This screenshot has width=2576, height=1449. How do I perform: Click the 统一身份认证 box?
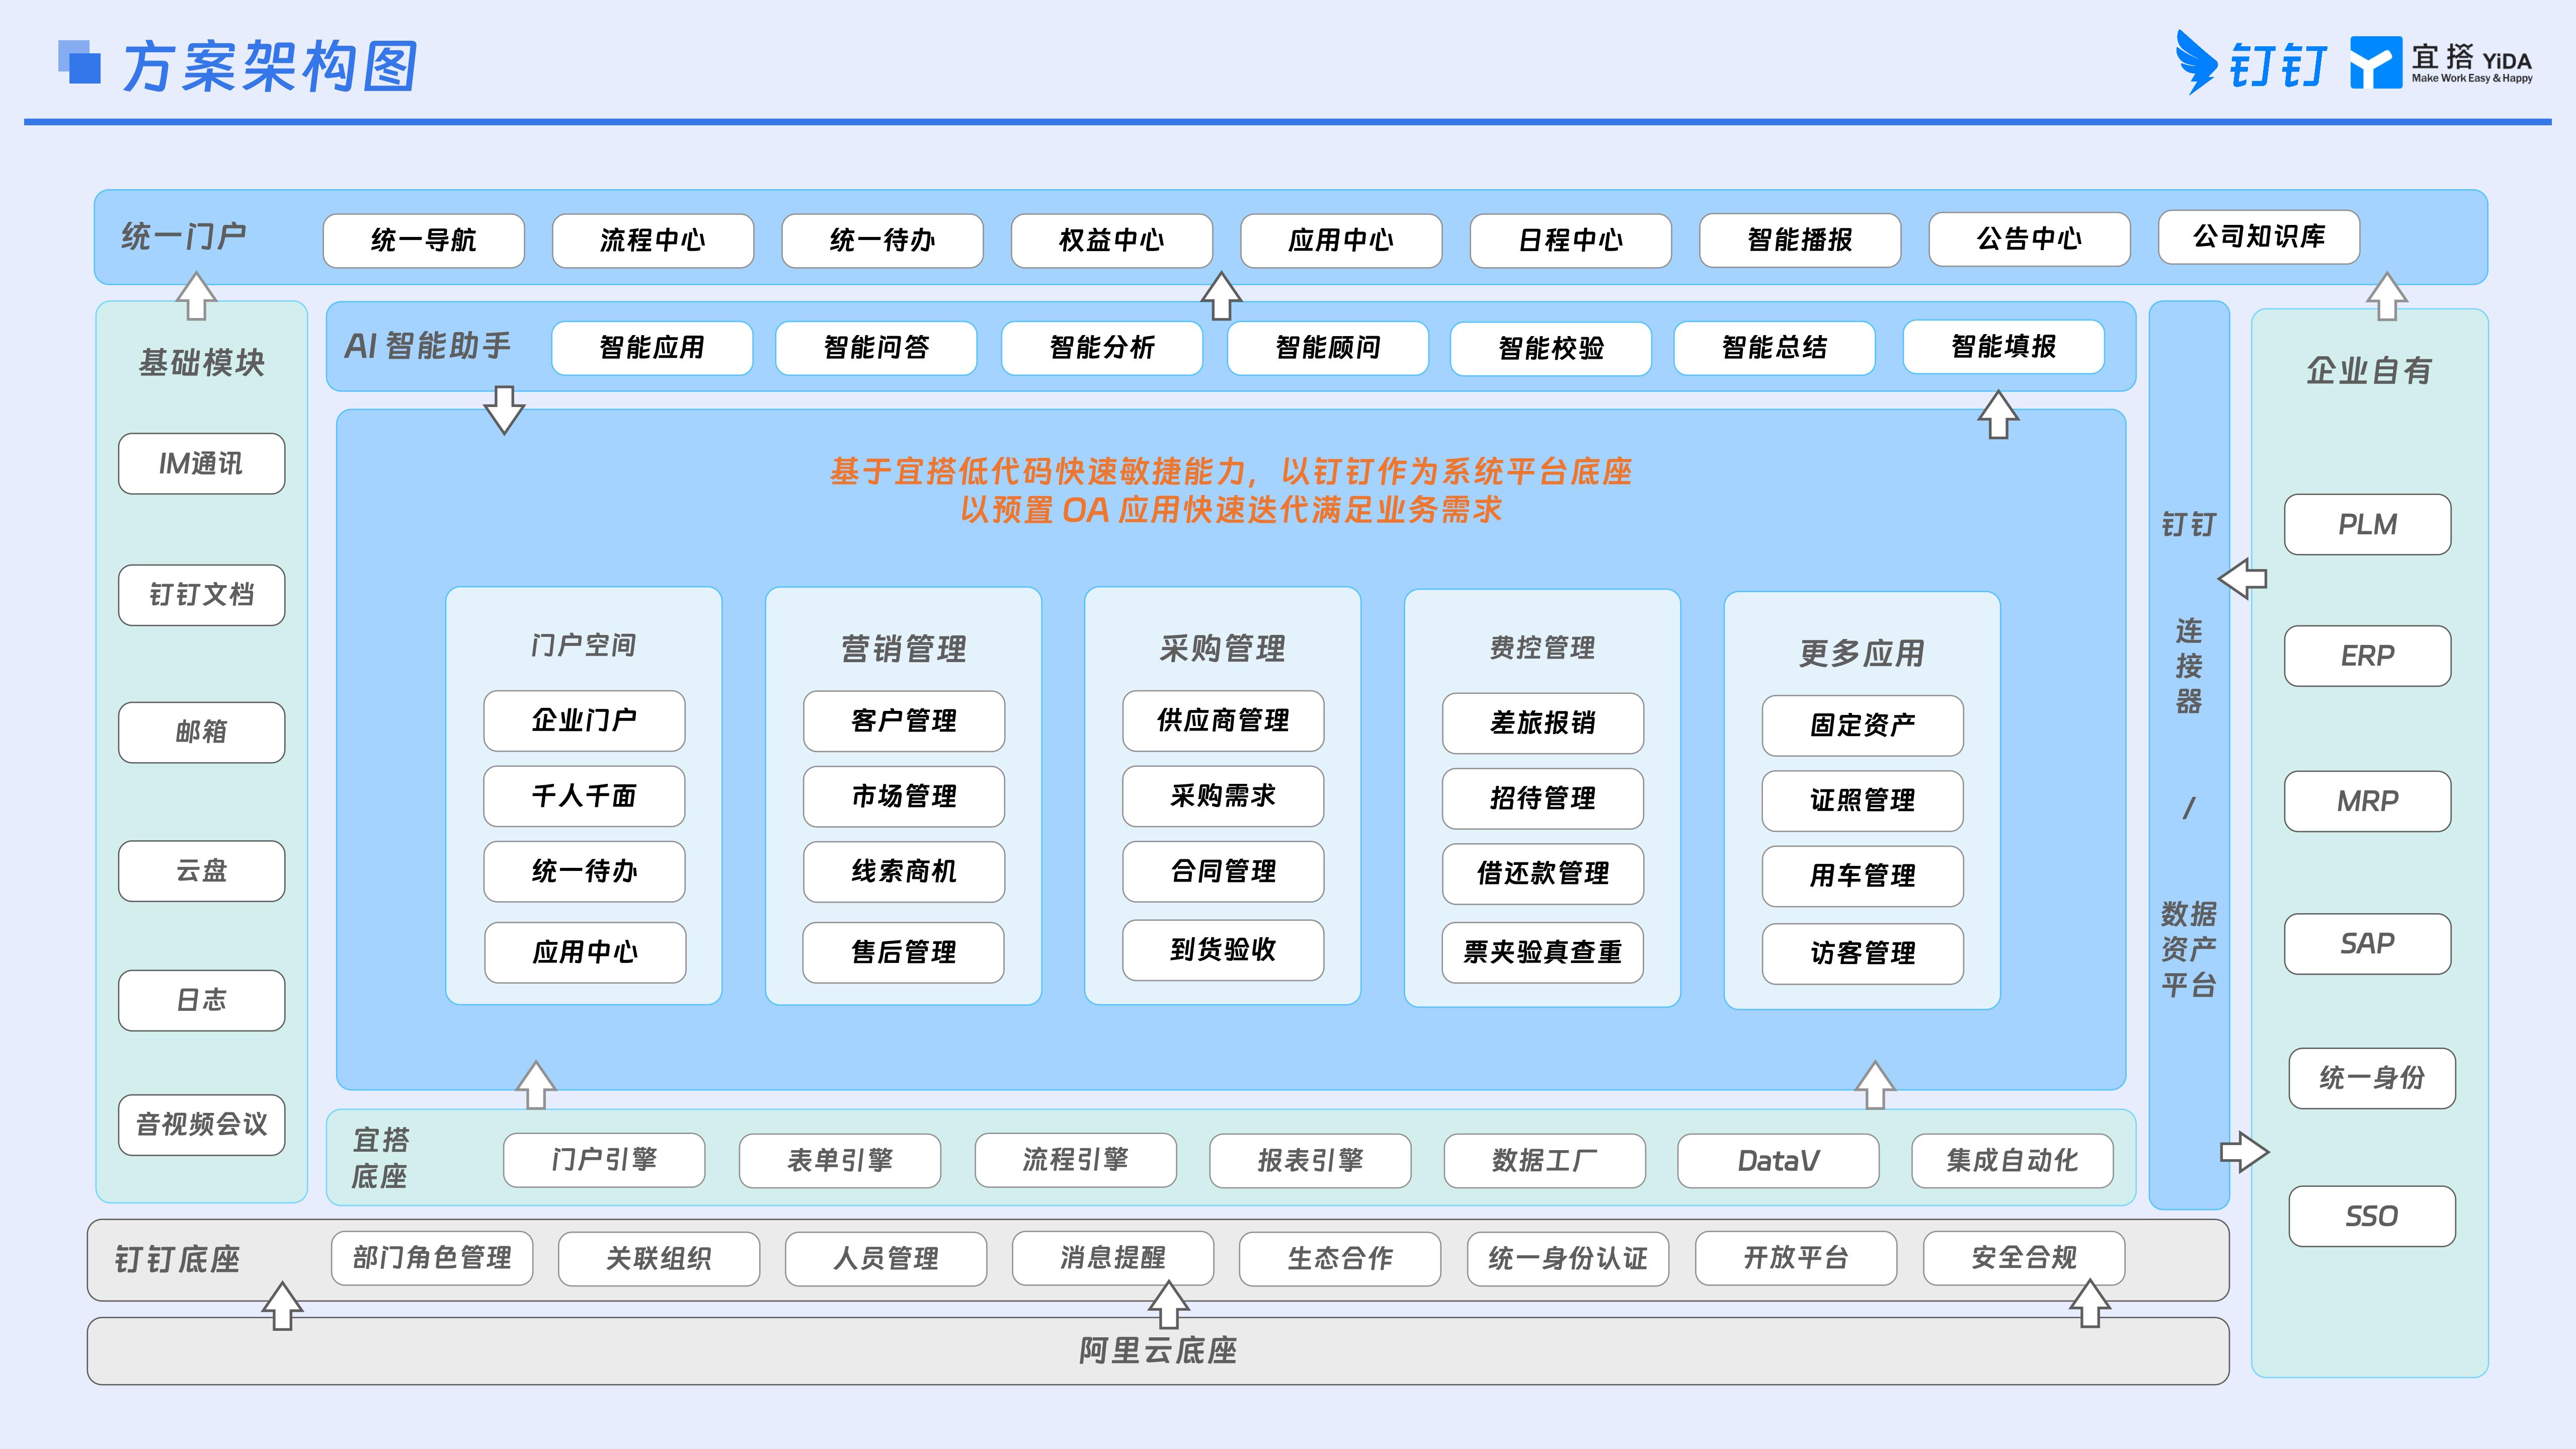pos(1568,1258)
